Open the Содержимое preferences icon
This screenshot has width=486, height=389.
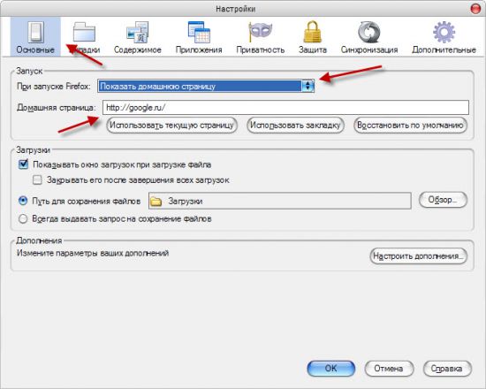137,32
